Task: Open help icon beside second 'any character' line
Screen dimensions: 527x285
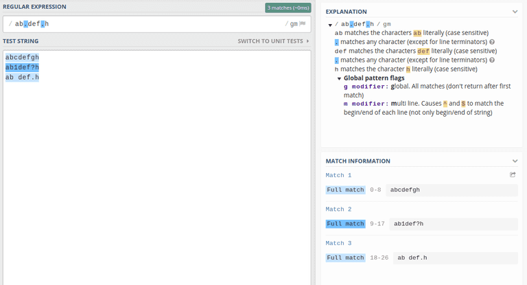Action: (x=492, y=60)
